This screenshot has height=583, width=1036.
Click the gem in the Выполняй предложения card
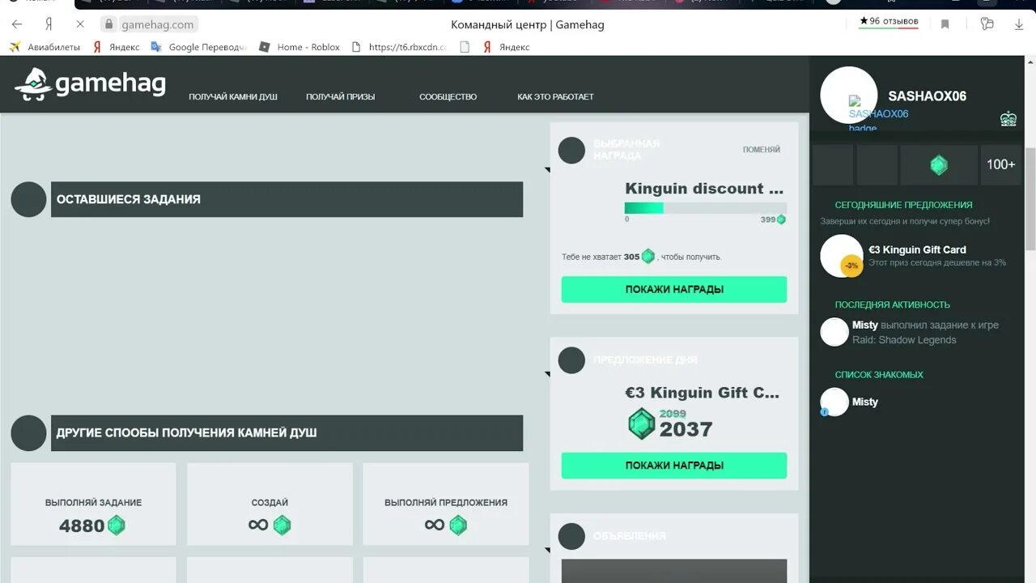click(x=458, y=526)
